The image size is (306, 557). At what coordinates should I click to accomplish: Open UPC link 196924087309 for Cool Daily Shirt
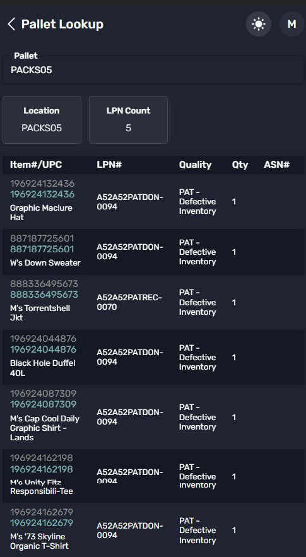pos(43,404)
